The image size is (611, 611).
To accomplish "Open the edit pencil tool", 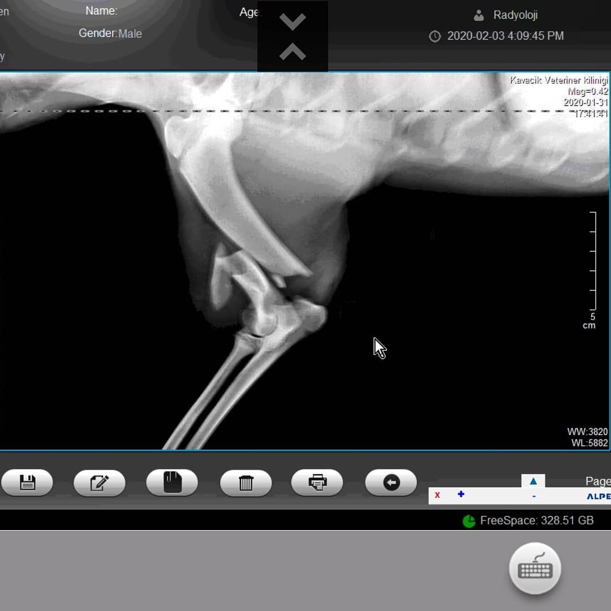I will [x=100, y=483].
